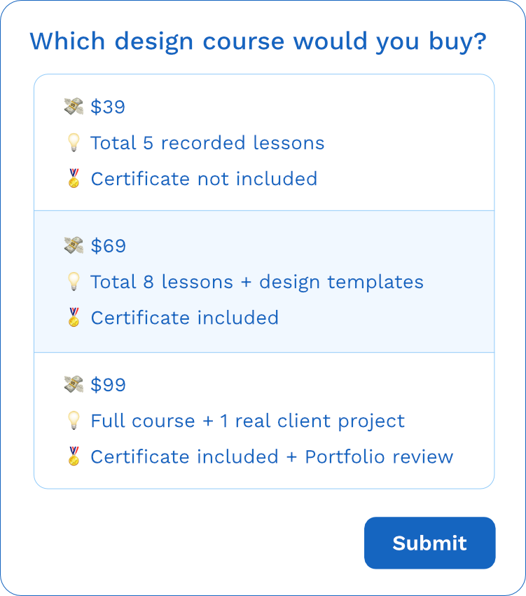Click the medal icon next to Certificate included

coord(74,317)
